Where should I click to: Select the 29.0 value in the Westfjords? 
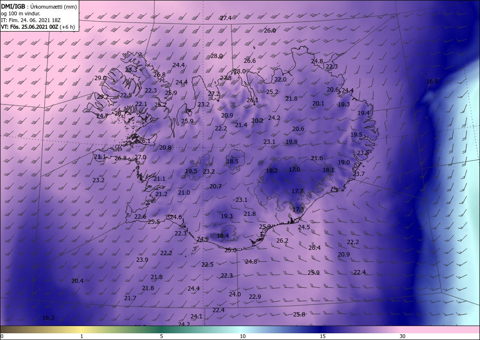point(100,78)
